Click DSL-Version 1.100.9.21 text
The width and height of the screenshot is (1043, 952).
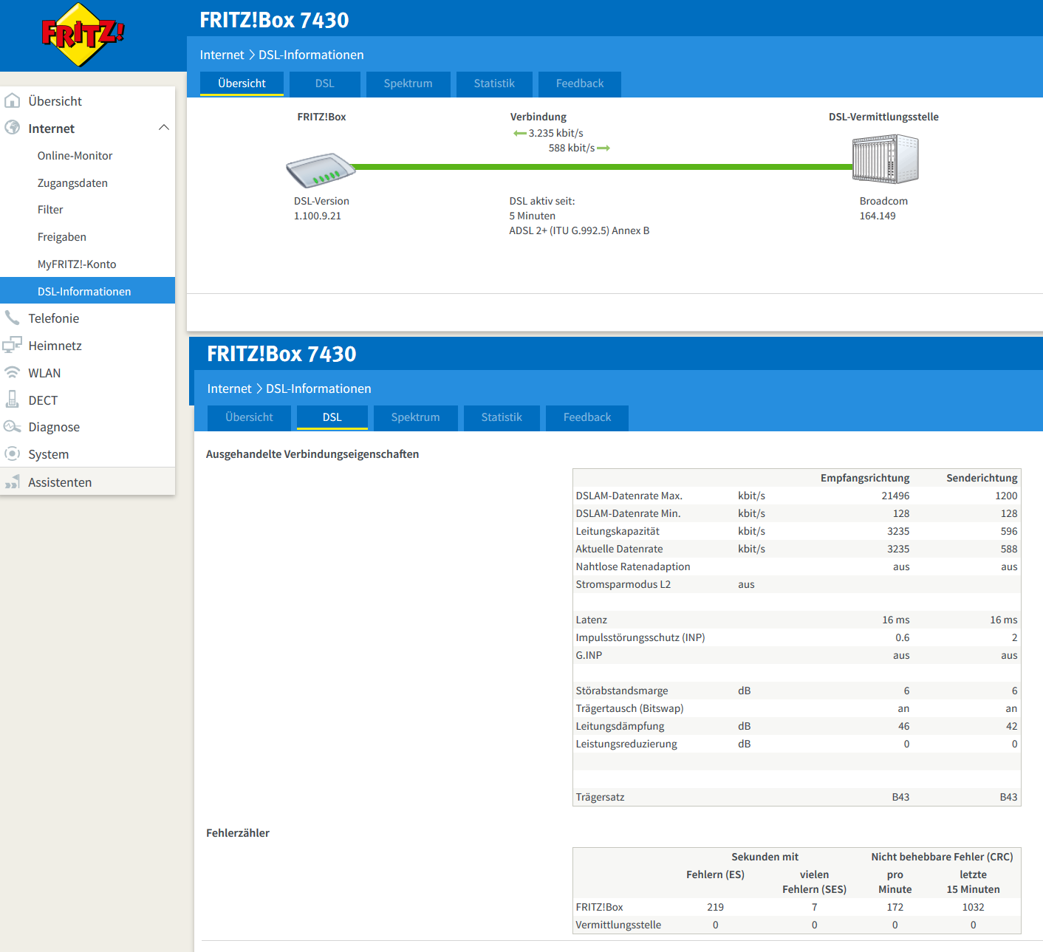(x=321, y=208)
